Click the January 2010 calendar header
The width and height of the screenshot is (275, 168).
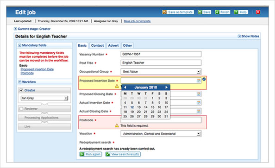146,87
